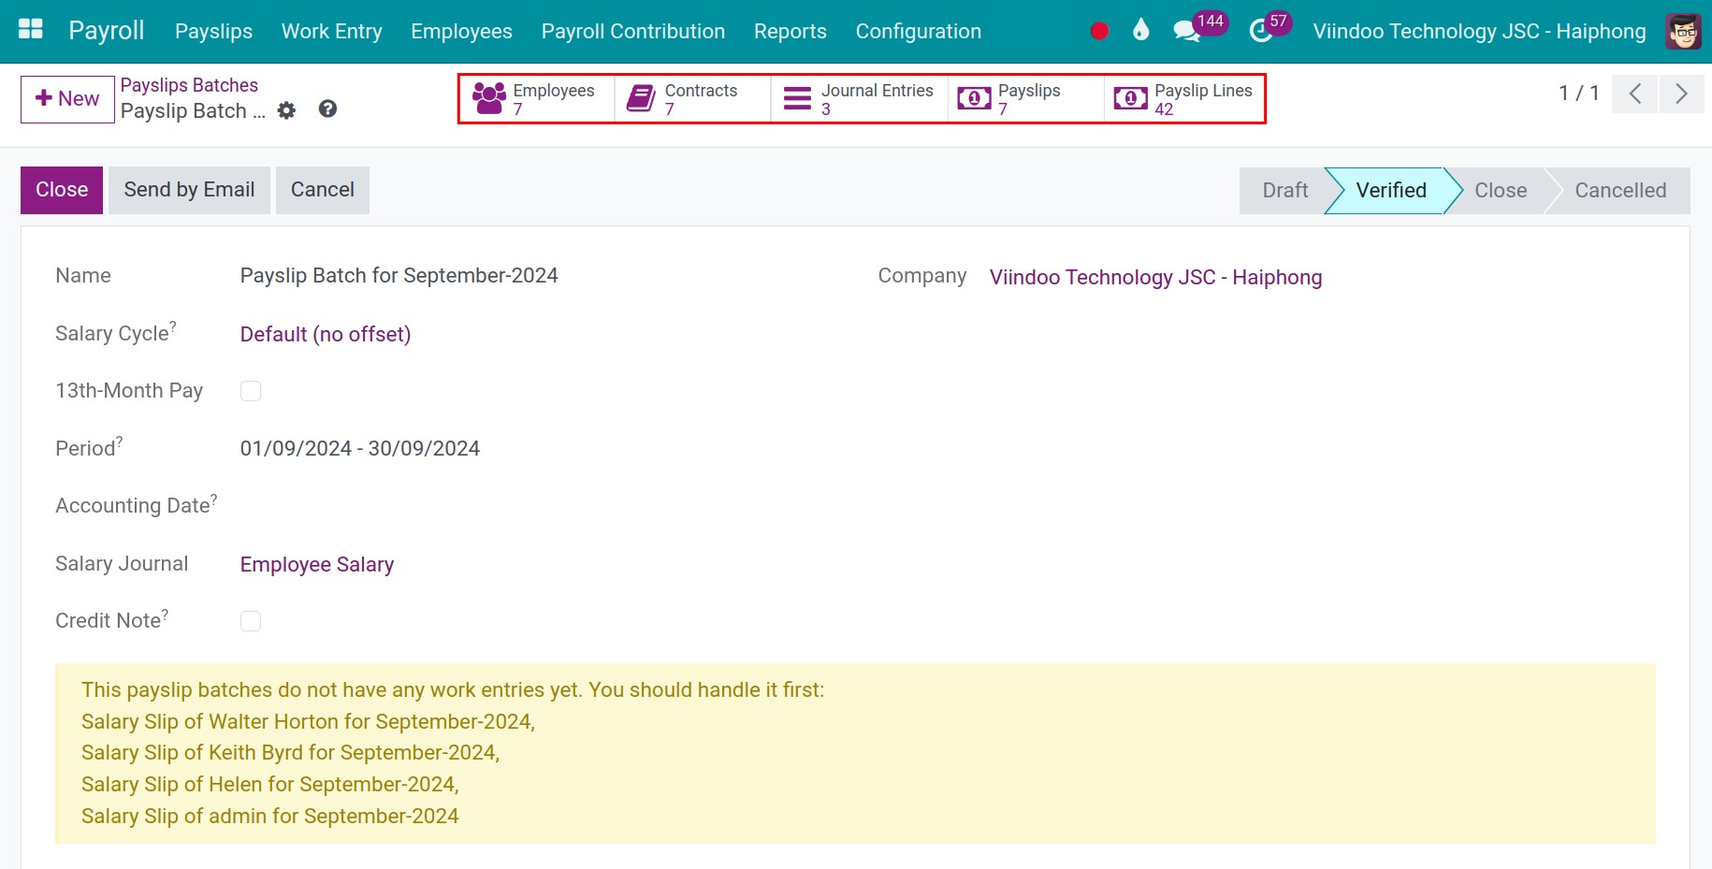1712x869 pixels.
Task: Open the apps grid home menu icon
Action: pyautogui.click(x=31, y=30)
